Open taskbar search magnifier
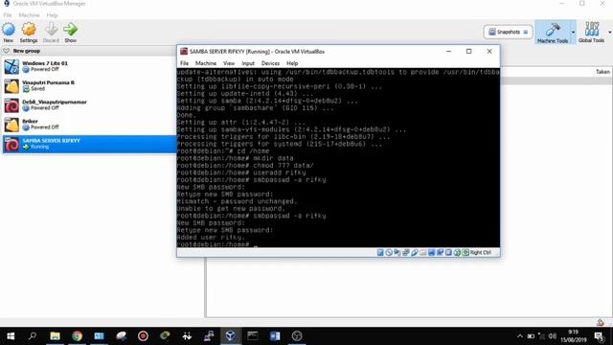613x345 pixels. click(33, 336)
